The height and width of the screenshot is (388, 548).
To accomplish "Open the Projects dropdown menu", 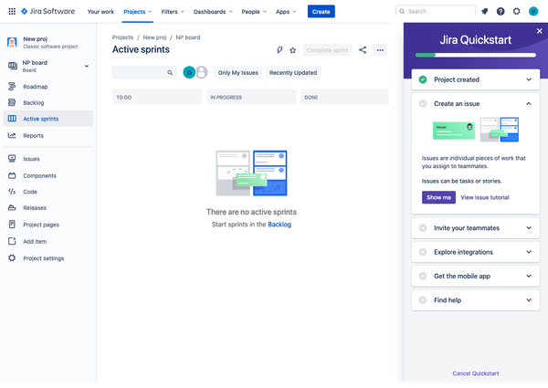I will 138,12.
